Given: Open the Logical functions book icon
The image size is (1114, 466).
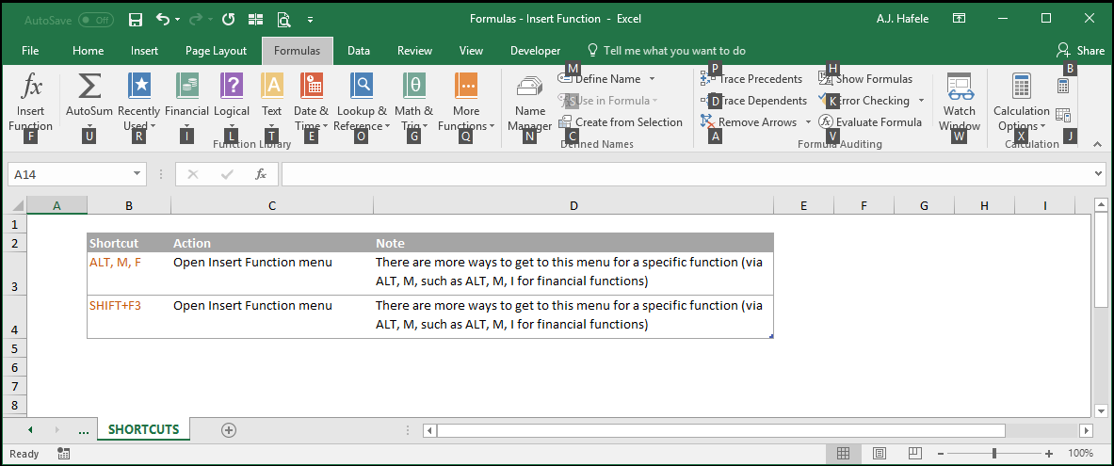Looking at the screenshot, I should 232,86.
